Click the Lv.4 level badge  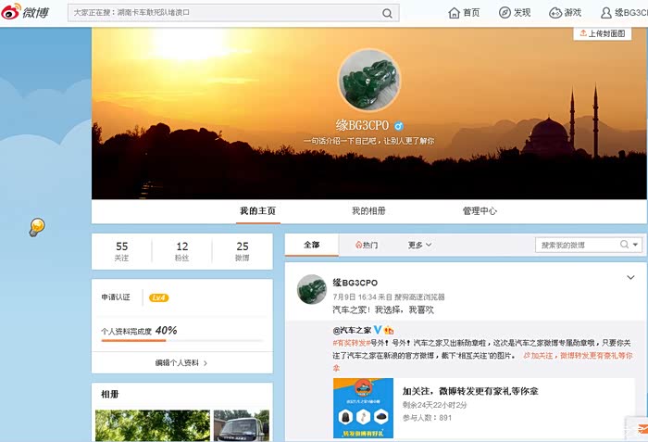(158, 297)
